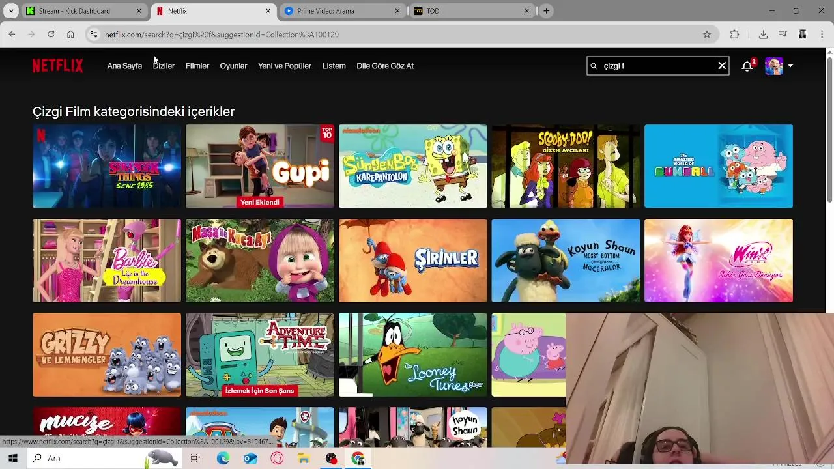Open Yeni ve Popüler section
Viewport: 834px width, 469px height.
pyautogui.click(x=285, y=66)
